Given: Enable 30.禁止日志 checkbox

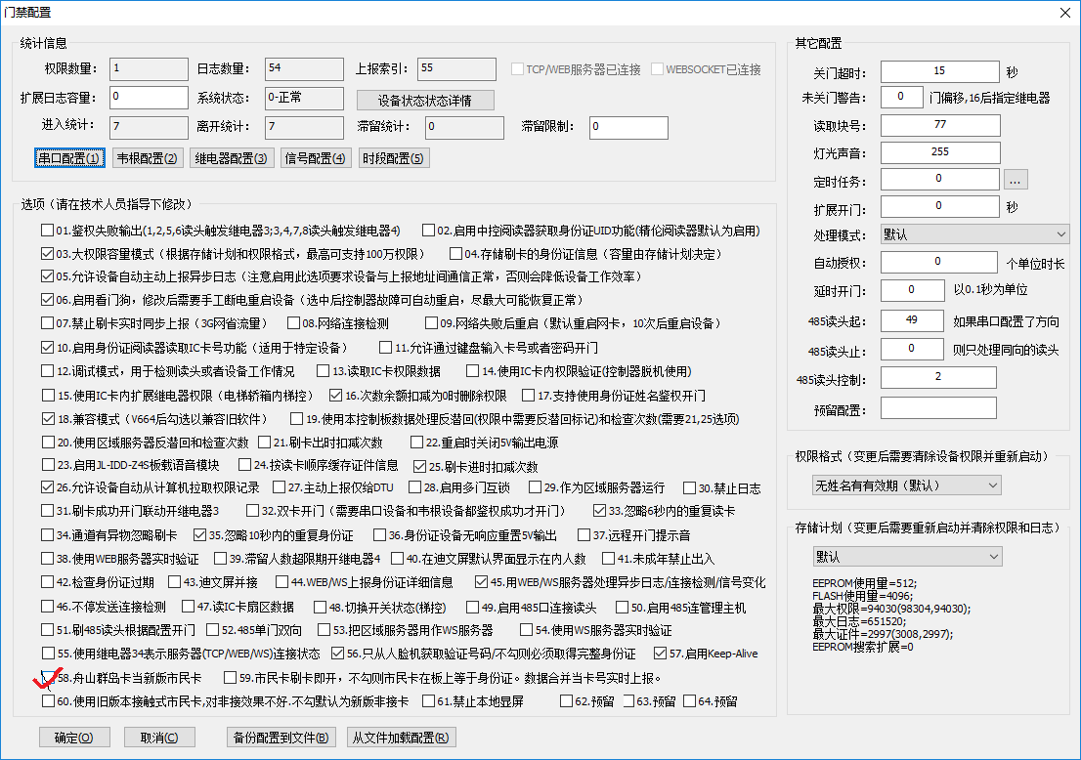Looking at the screenshot, I should tap(689, 487).
